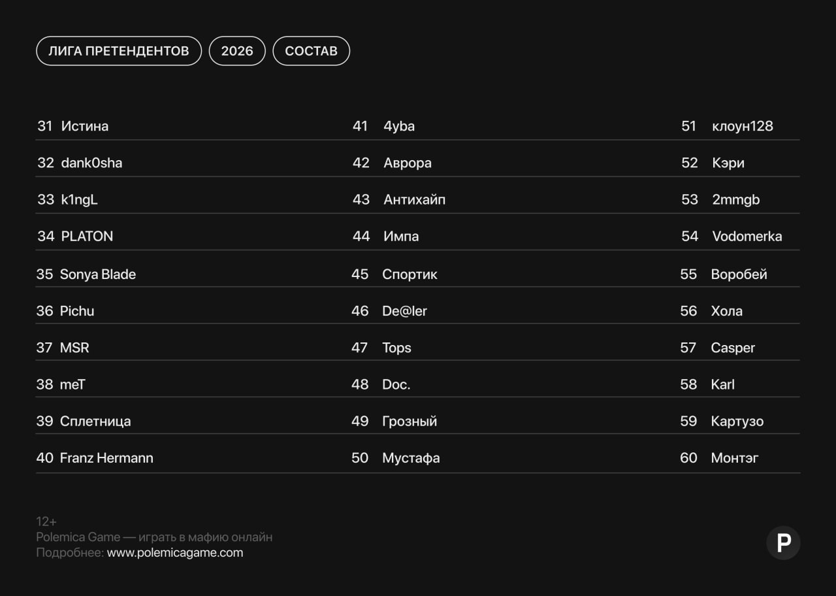This screenshot has height=596, width=836.
Task: Click the Polemica P logo icon
Action: click(783, 542)
